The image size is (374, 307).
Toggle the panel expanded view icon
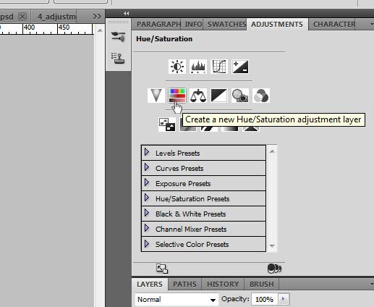162,269
